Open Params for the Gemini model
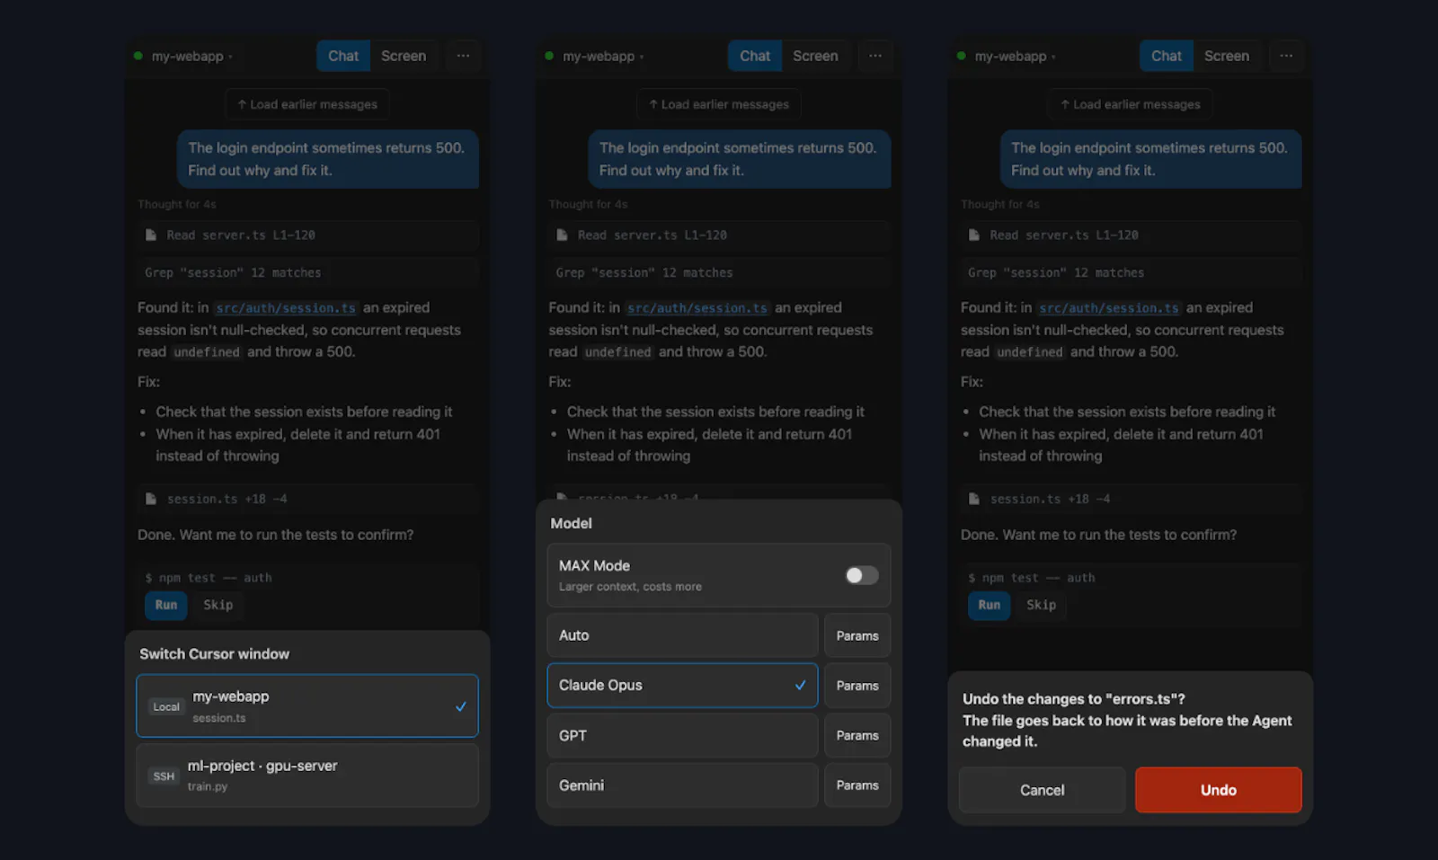The width and height of the screenshot is (1438, 860). click(857, 785)
